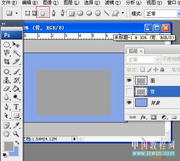This screenshot has height=161, width=180.
Task: Open the 滤镜 menu
Action: click(x=112, y=3)
